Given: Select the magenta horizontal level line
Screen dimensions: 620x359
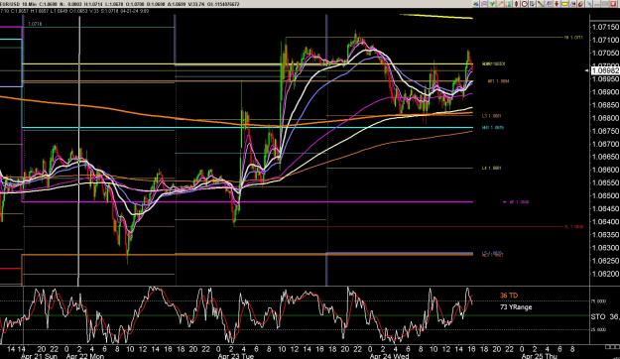Looking at the screenshot, I should click(x=247, y=201).
